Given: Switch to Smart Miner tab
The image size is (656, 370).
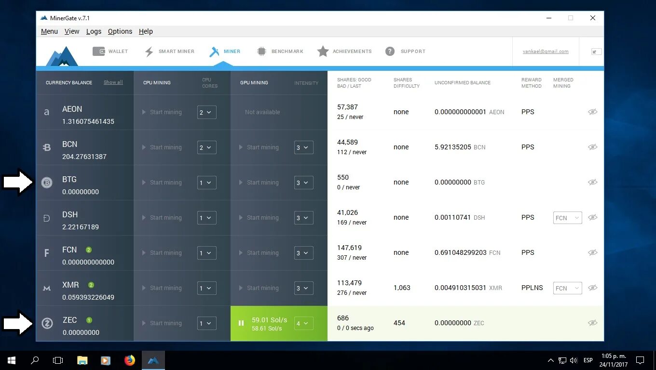Looking at the screenshot, I should pyautogui.click(x=169, y=51).
